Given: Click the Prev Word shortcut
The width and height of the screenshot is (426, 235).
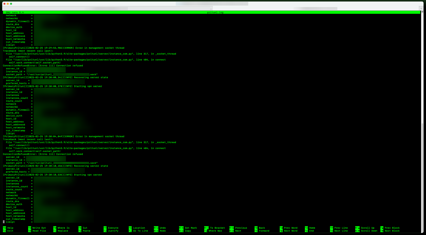Looking at the screenshot, I should point(291,228).
